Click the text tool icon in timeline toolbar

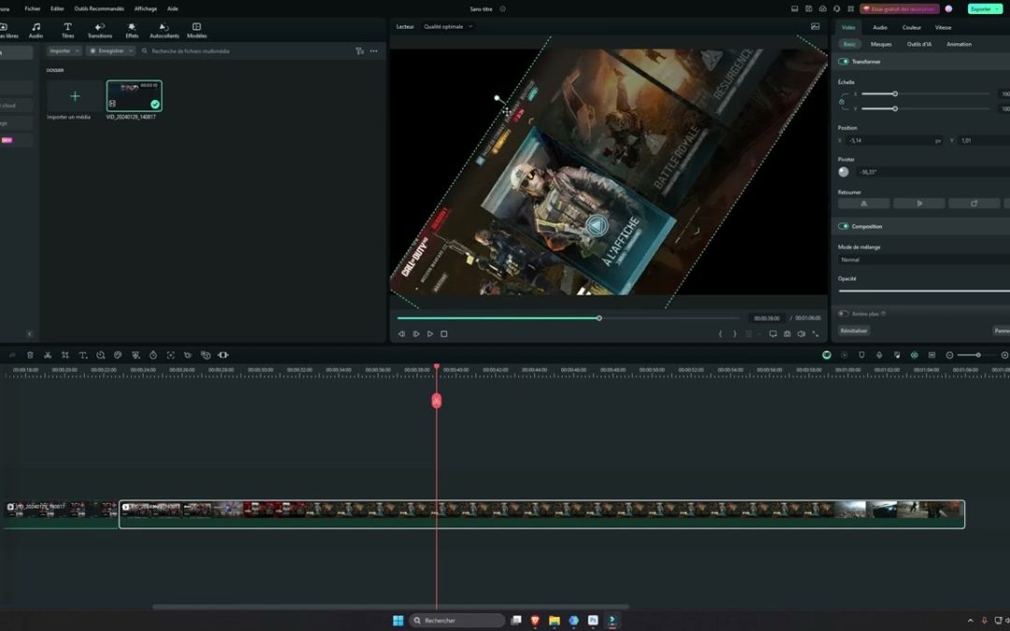coord(82,355)
